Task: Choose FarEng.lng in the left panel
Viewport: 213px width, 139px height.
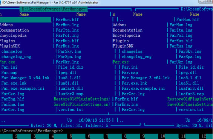Action: [13, 104]
